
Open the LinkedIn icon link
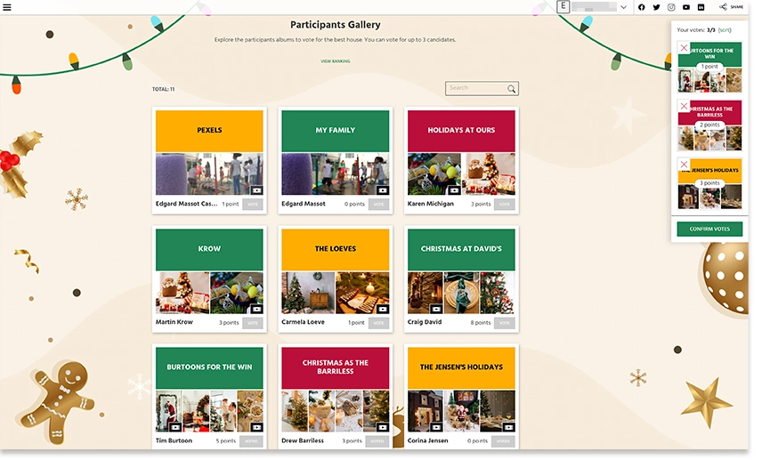(701, 7)
